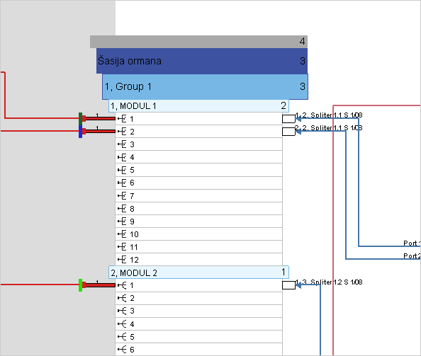Viewport: 421px width, 356px height.
Task: Click the connector icon on MODUL 1 port 5
Action: point(122,171)
